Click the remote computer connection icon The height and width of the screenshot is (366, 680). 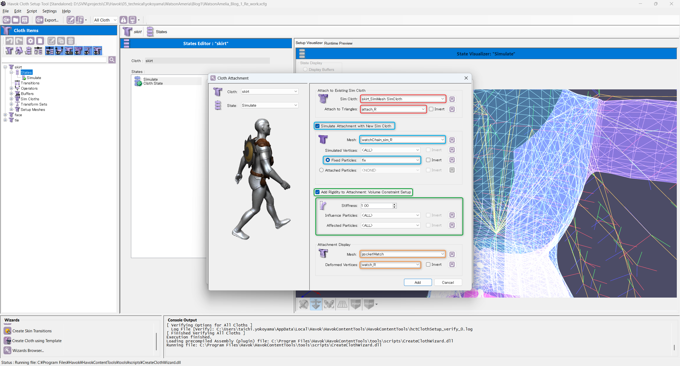(132, 20)
